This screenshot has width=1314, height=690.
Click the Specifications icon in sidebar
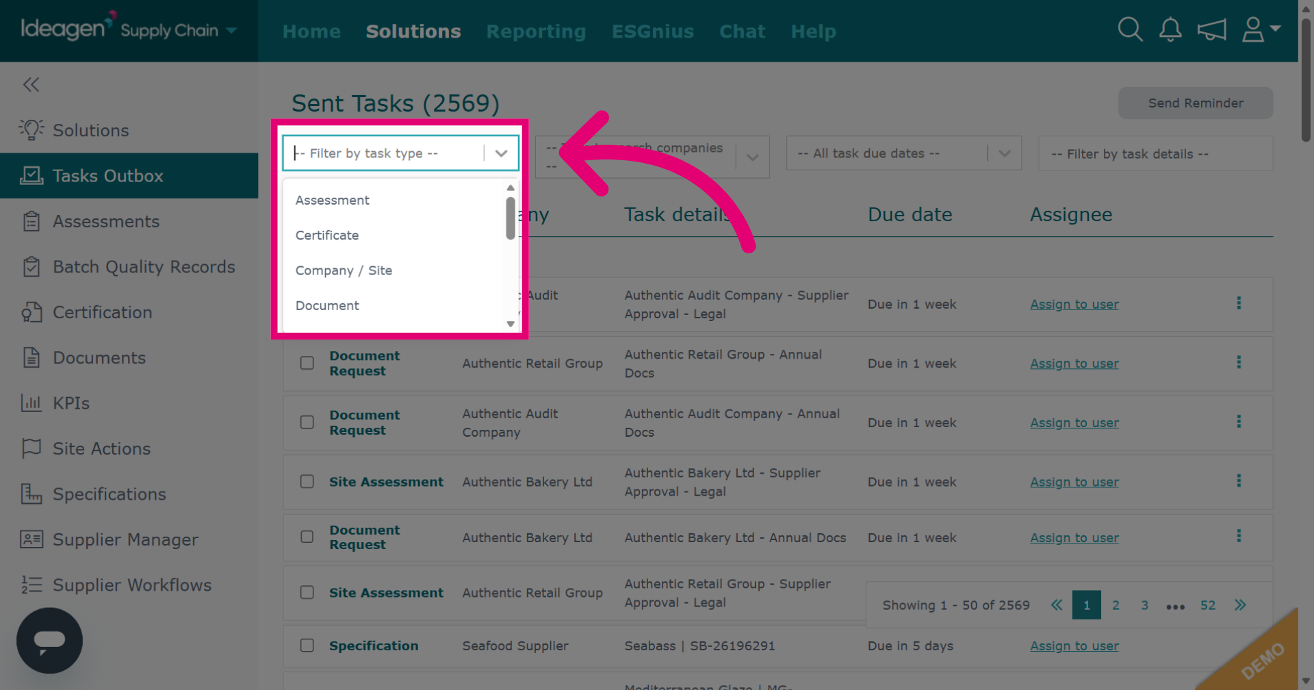point(31,494)
